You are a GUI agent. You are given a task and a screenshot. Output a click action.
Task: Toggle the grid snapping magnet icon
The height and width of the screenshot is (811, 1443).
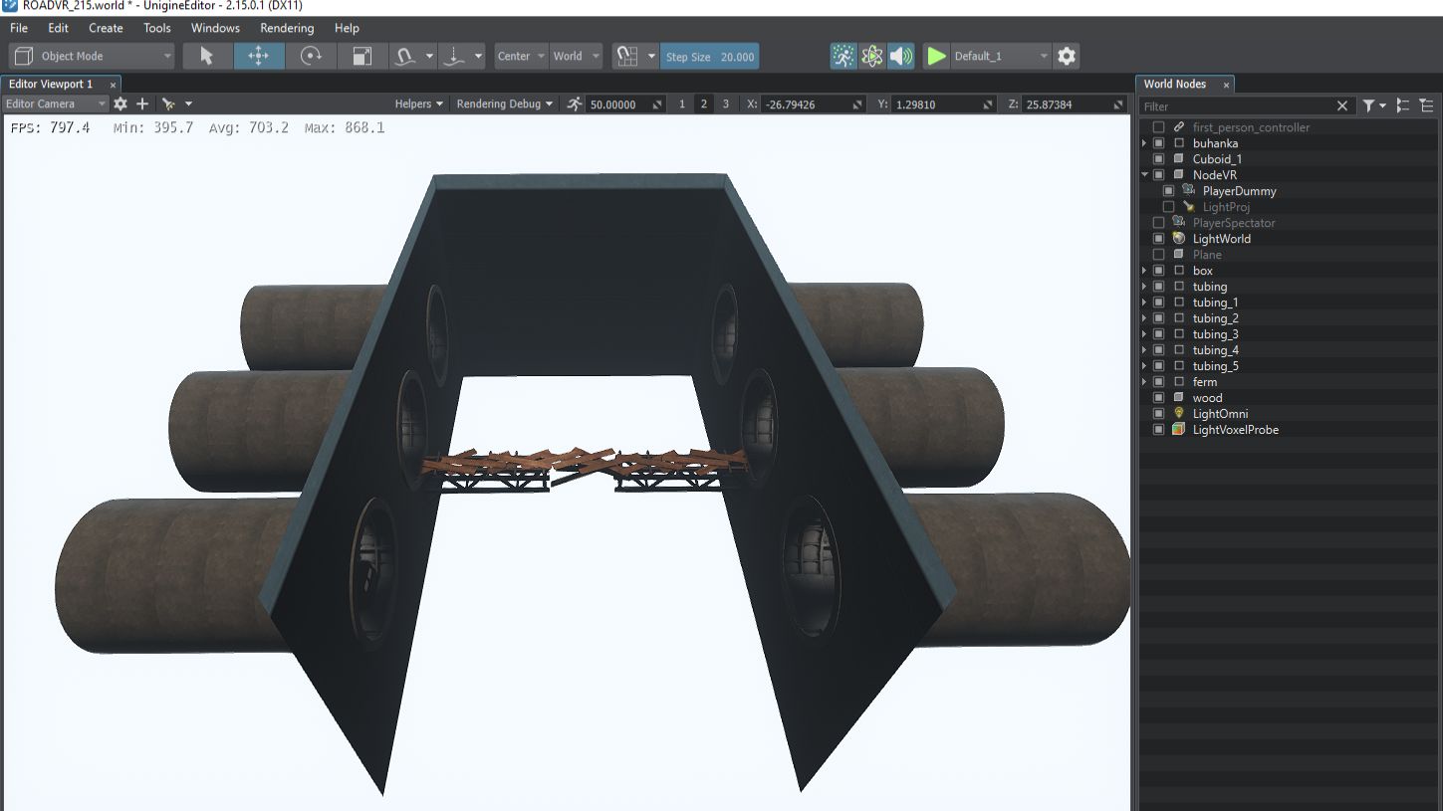pos(626,56)
